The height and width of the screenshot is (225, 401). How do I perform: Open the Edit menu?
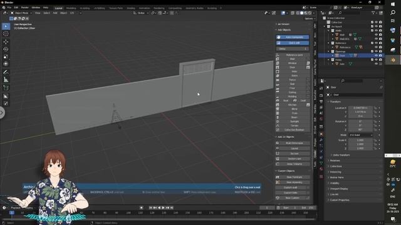16,7
